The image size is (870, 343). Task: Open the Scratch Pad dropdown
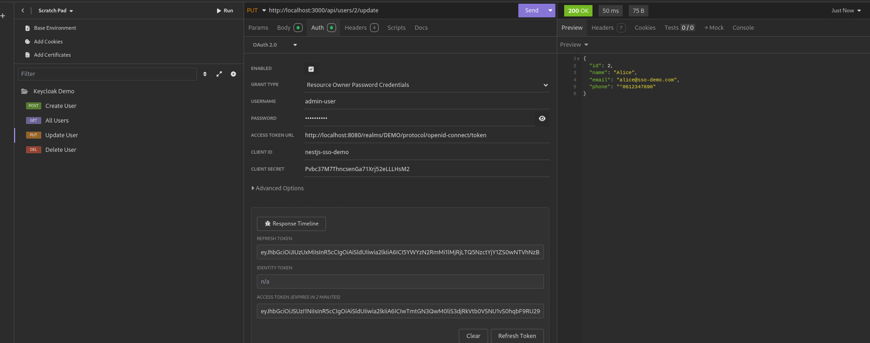(x=55, y=11)
